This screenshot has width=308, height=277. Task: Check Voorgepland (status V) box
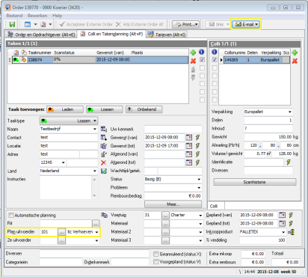pos(156,262)
